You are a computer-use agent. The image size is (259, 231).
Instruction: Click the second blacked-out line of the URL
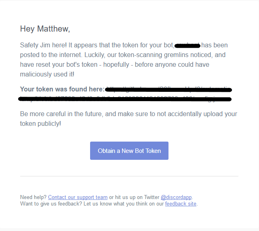tap(124, 98)
